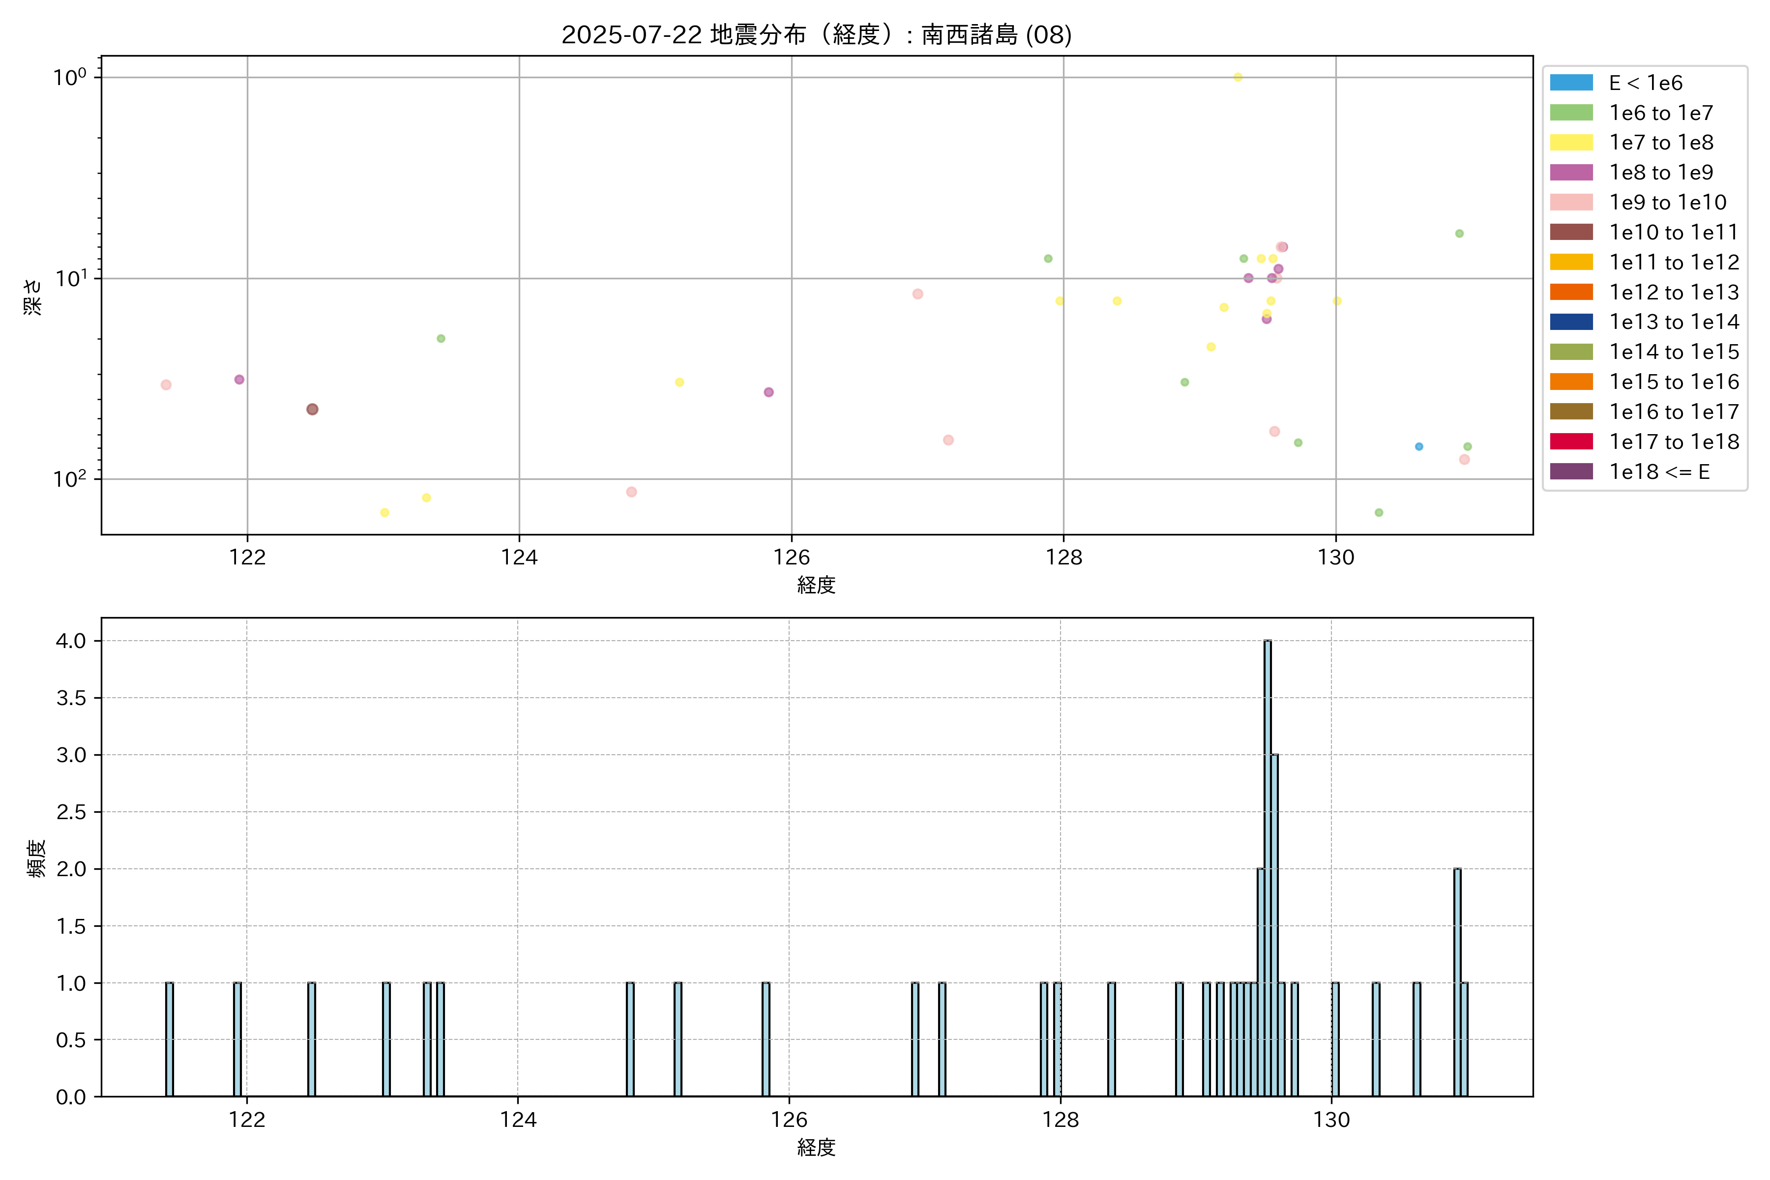1770x1180 pixels.
Task: Click the pink '1e9 to 1e10' legend swatch
Action: point(1570,203)
